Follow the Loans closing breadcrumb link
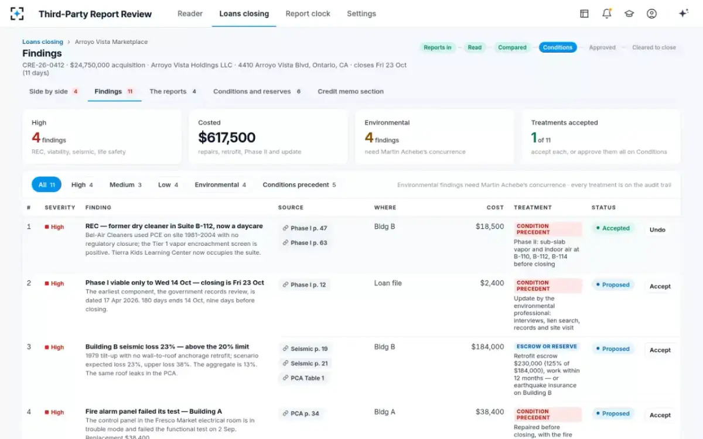This screenshot has width=703, height=439. pos(43,42)
